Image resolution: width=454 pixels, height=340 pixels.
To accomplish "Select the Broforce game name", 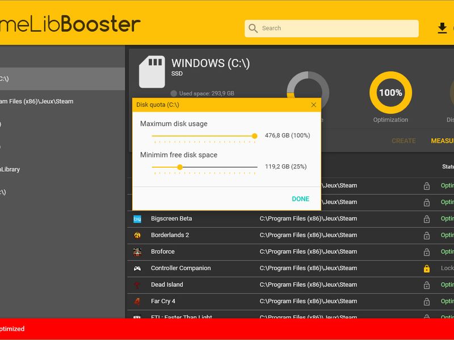I will click(x=163, y=252).
